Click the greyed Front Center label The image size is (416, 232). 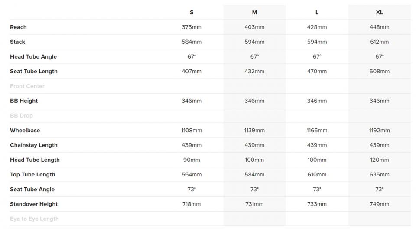tap(27, 86)
